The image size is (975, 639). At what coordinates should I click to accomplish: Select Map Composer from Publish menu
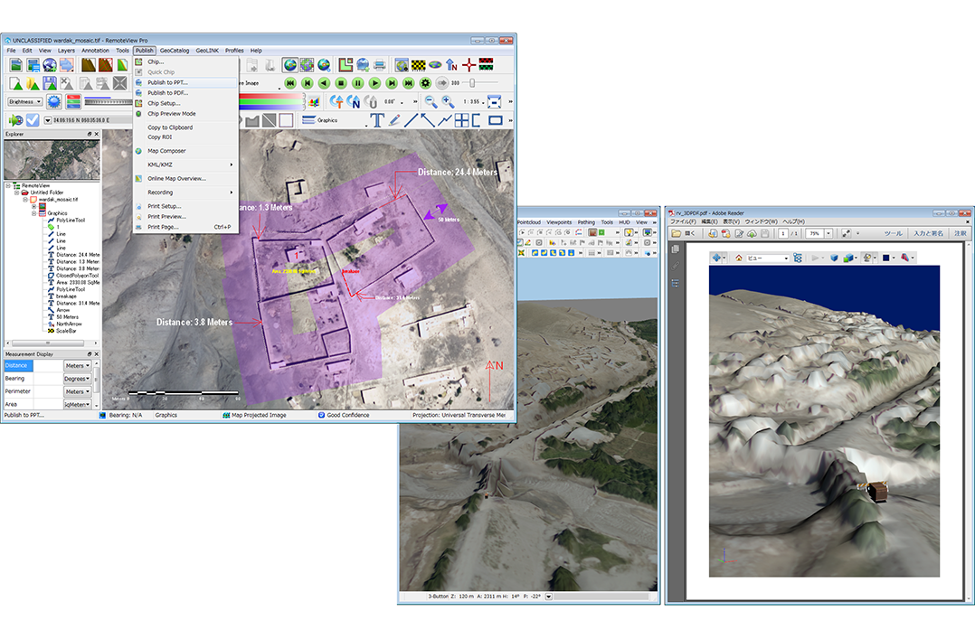coord(166,151)
